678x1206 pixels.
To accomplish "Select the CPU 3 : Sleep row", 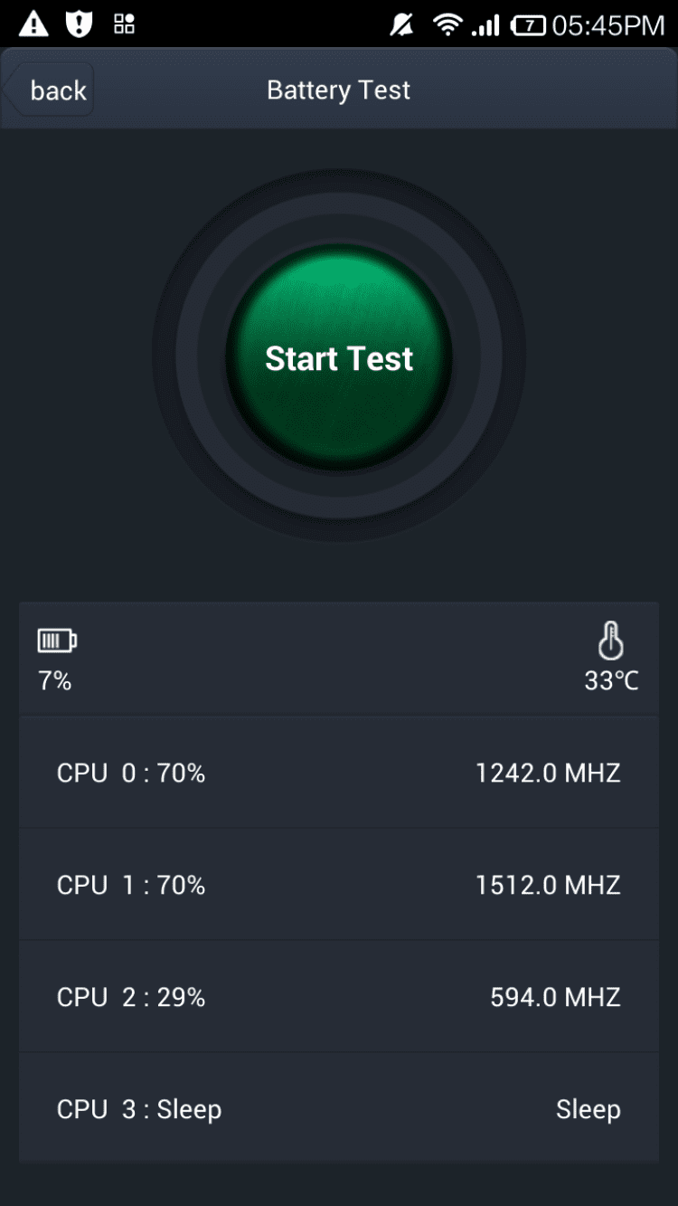I will (338, 1109).
